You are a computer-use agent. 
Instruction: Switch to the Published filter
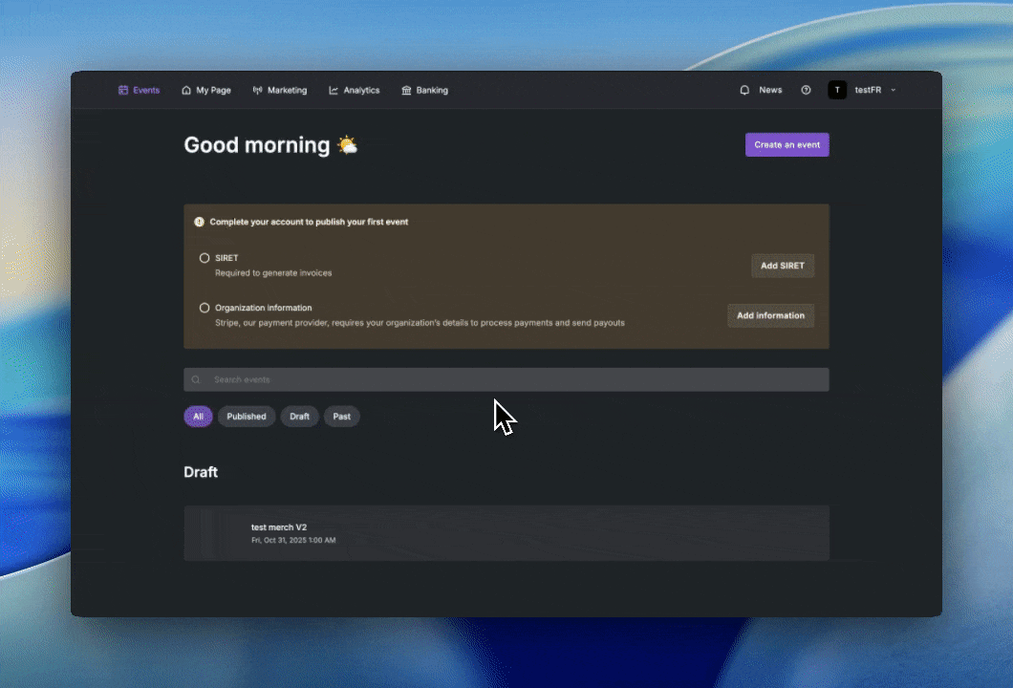(x=247, y=417)
